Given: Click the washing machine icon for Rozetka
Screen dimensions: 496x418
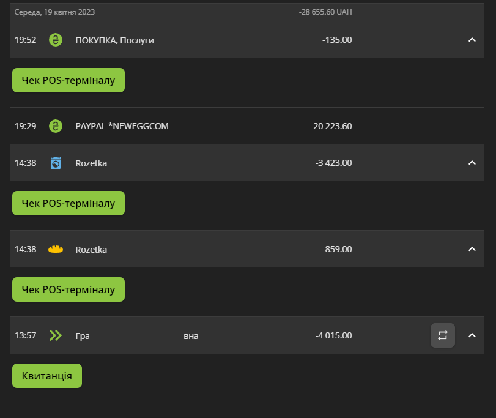Looking at the screenshot, I should (x=56, y=163).
